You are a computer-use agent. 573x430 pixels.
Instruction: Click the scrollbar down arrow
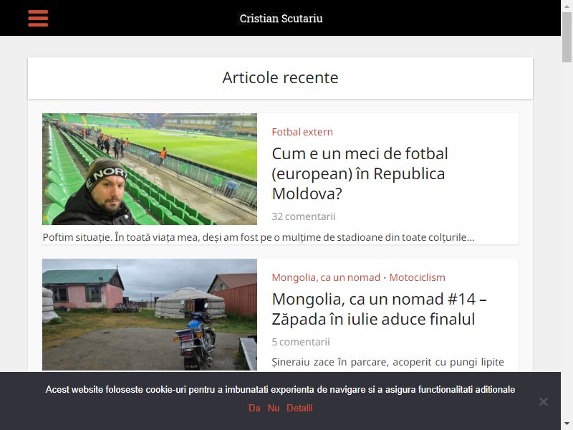click(x=567, y=424)
